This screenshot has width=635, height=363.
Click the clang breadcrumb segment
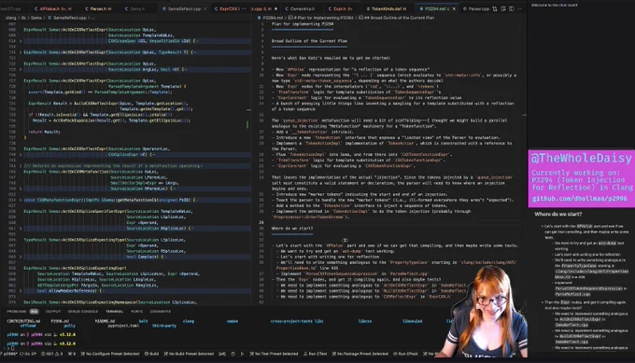click(10, 18)
